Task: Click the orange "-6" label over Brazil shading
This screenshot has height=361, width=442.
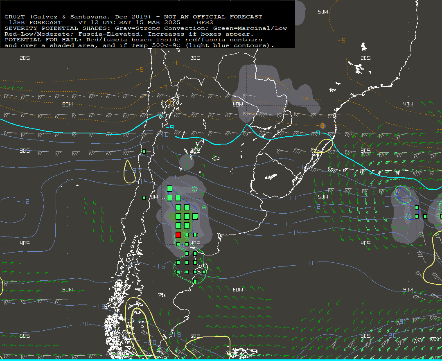Action: [304, 97]
